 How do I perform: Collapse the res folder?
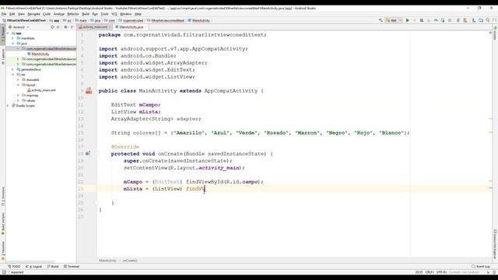12,75
